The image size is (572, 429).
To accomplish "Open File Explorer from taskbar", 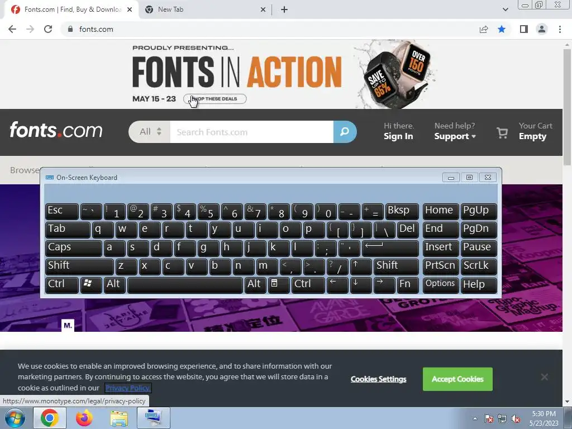I will 119,418.
